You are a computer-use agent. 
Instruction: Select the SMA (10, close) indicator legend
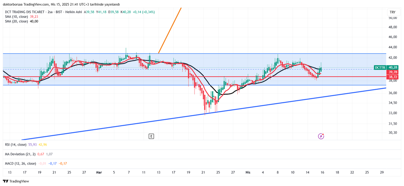point(16,16)
